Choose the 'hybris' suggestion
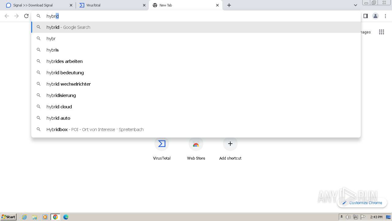Screen dimensions: 392x221 click(x=196, y=50)
